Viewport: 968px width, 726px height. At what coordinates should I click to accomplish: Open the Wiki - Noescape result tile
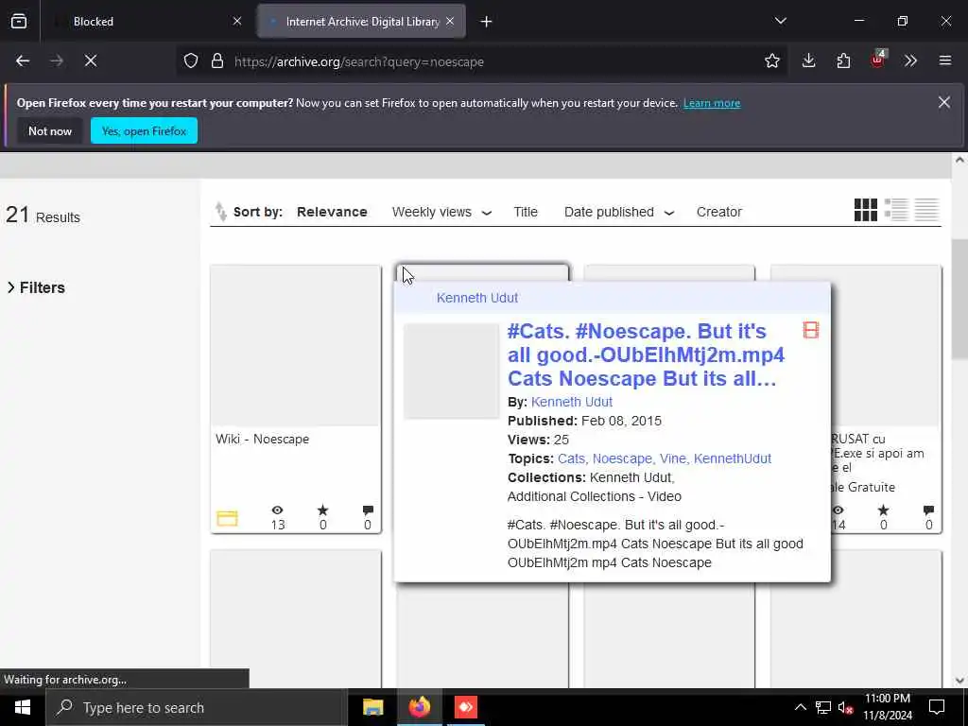click(296, 399)
